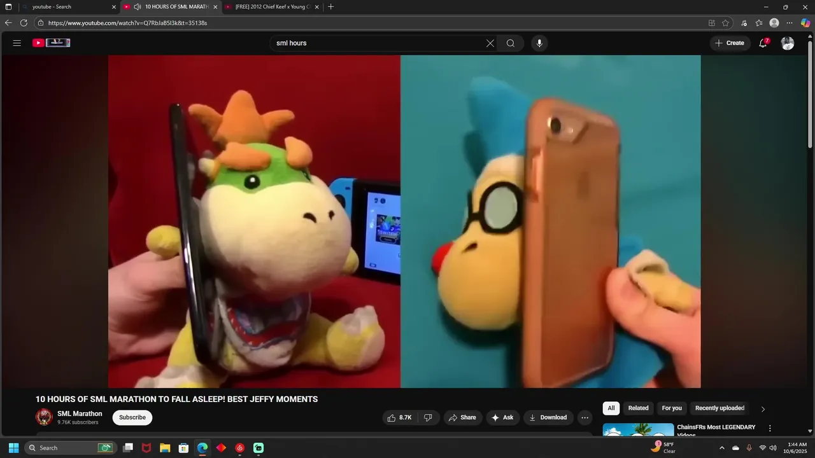Open McAfee from taskbar
Screen dimensions: 815x458
[146, 448]
